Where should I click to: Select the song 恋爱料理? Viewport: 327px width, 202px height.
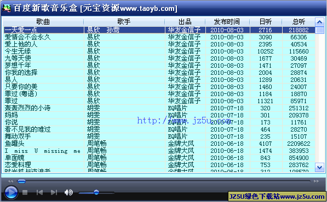pyautogui.click(x=18, y=165)
